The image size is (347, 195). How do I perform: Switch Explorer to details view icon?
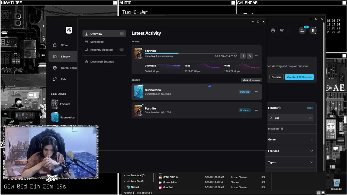click(319, 193)
